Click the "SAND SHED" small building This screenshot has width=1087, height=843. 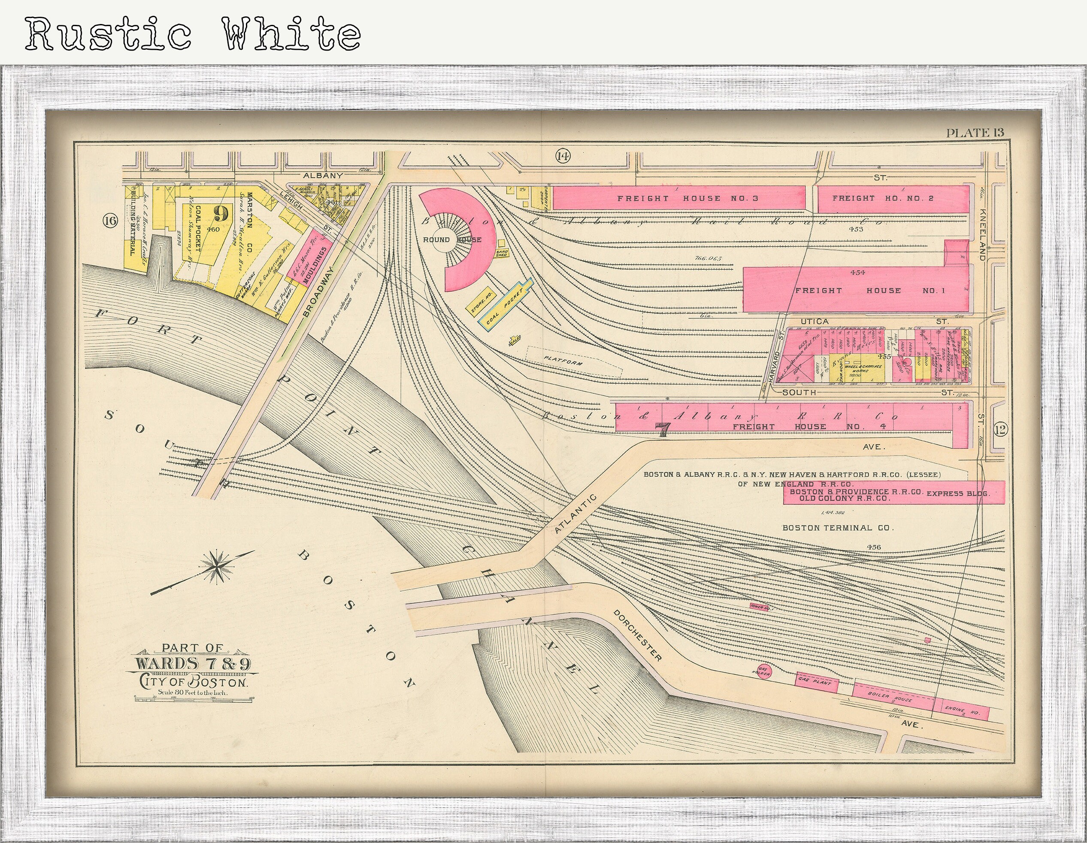[x=501, y=253]
